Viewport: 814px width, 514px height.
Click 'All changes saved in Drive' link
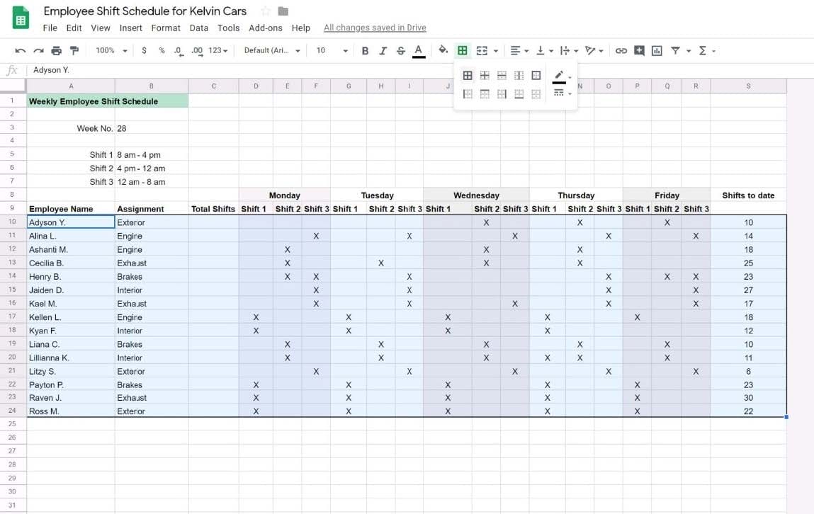click(x=375, y=28)
